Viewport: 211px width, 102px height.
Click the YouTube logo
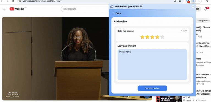click(17, 9)
